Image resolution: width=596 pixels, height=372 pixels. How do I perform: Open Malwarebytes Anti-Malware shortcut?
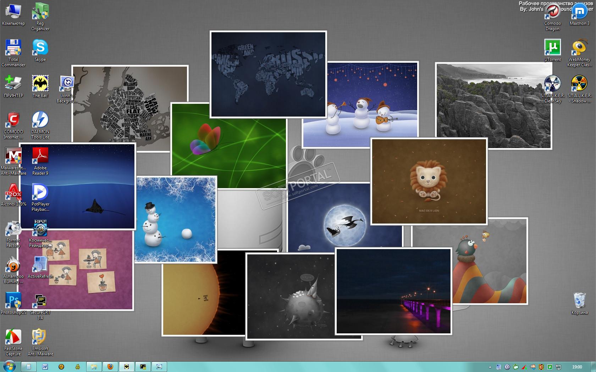click(13, 162)
